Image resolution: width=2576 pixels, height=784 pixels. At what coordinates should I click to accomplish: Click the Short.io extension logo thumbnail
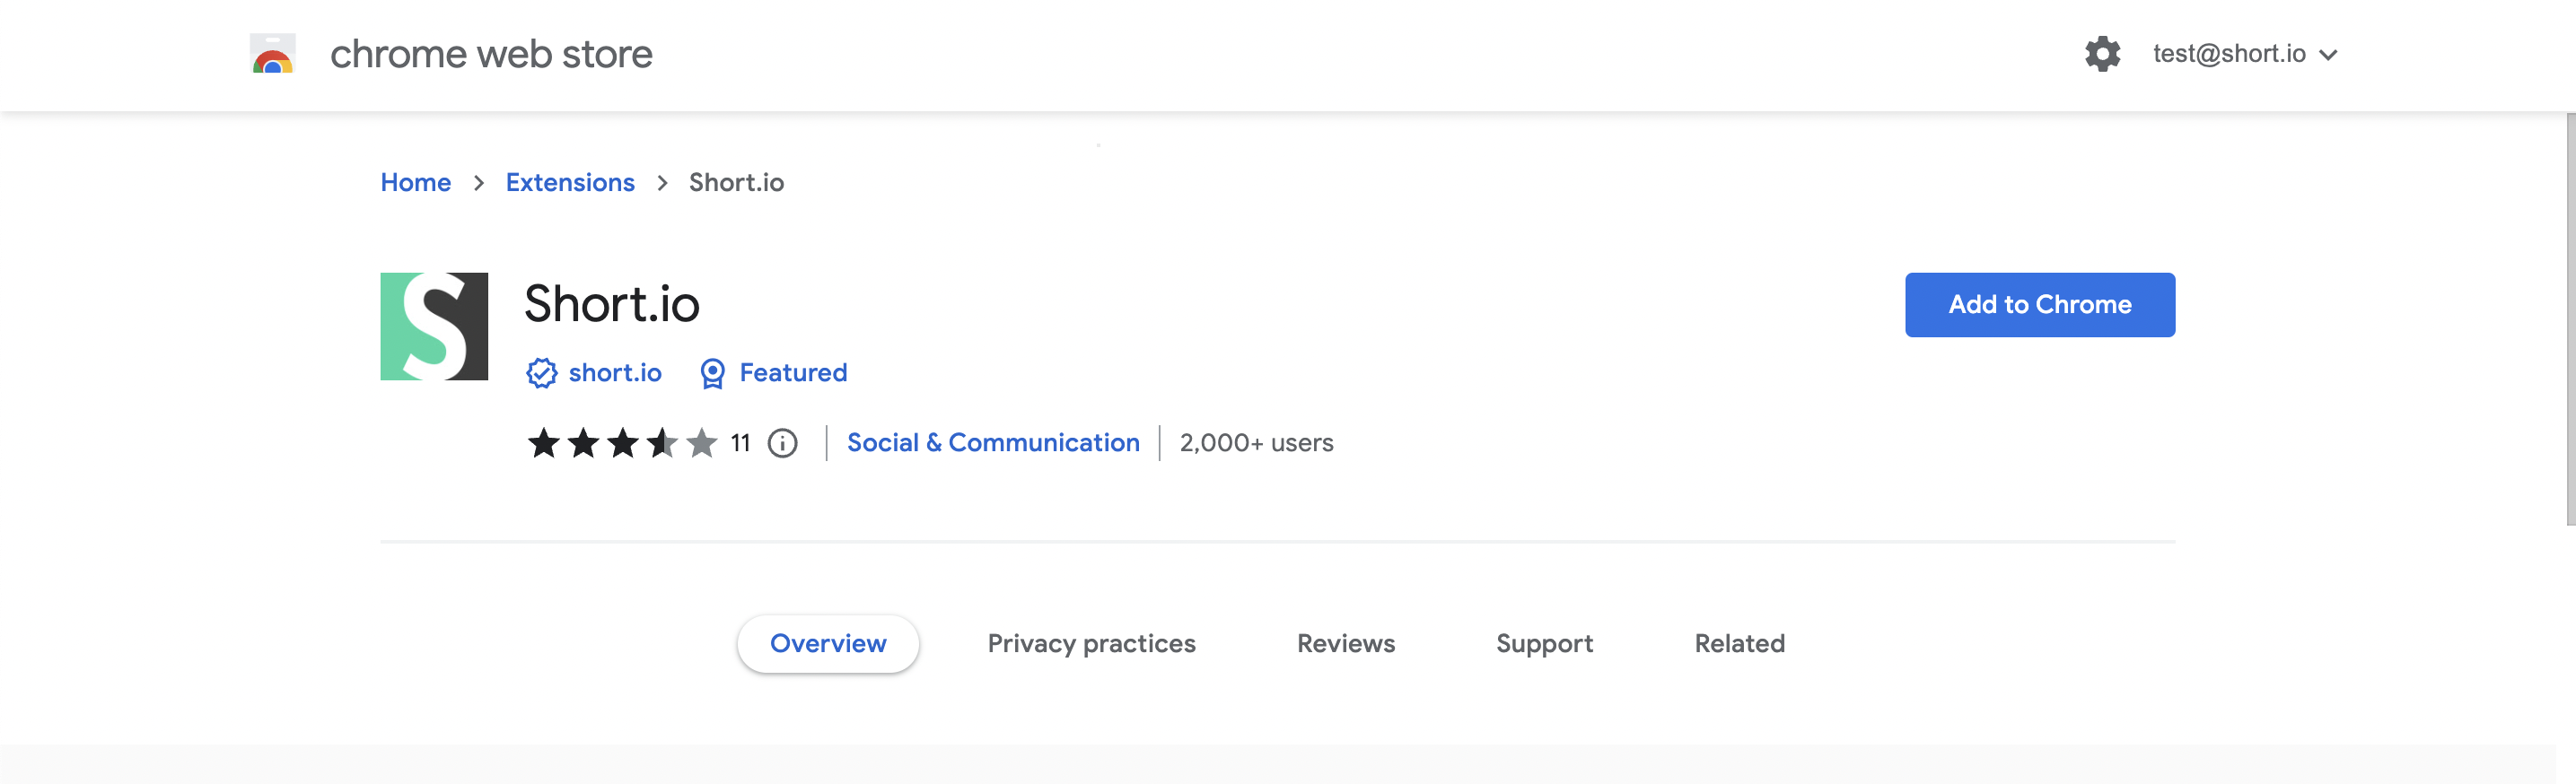434,326
